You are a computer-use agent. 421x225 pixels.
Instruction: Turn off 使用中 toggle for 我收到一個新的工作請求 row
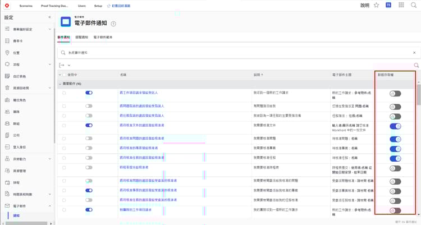89,93
